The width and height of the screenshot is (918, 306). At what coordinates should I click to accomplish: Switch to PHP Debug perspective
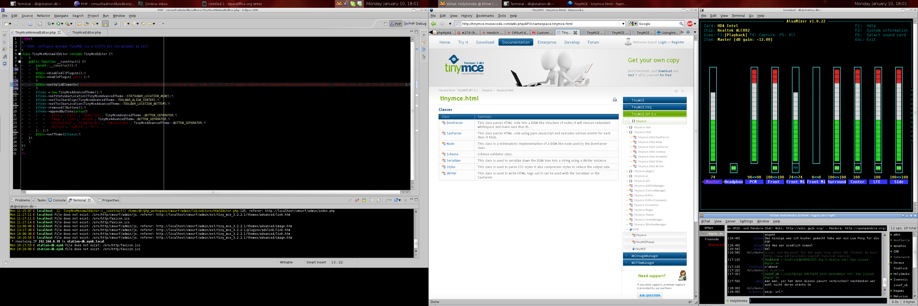[x=415, y=24]
